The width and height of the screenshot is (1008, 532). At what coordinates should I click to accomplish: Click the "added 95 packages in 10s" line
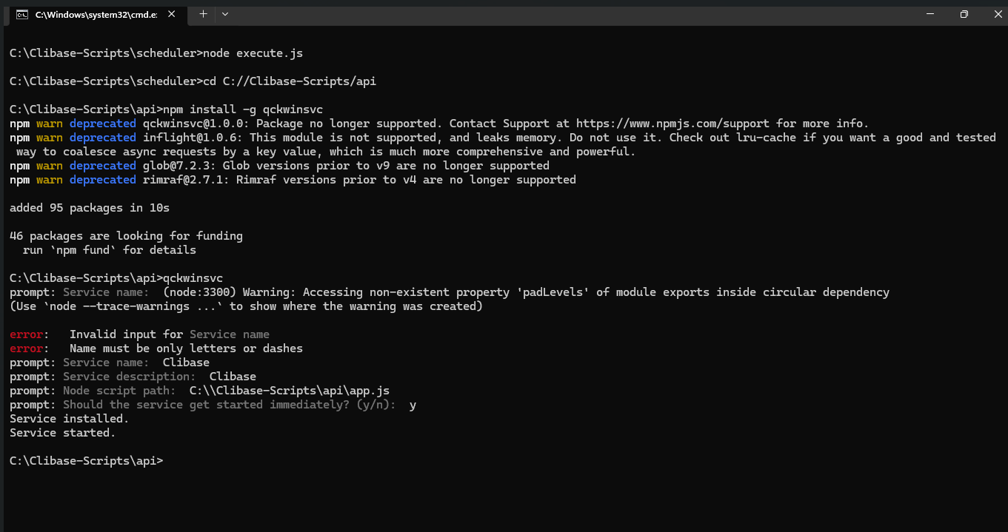pos(90,208)
